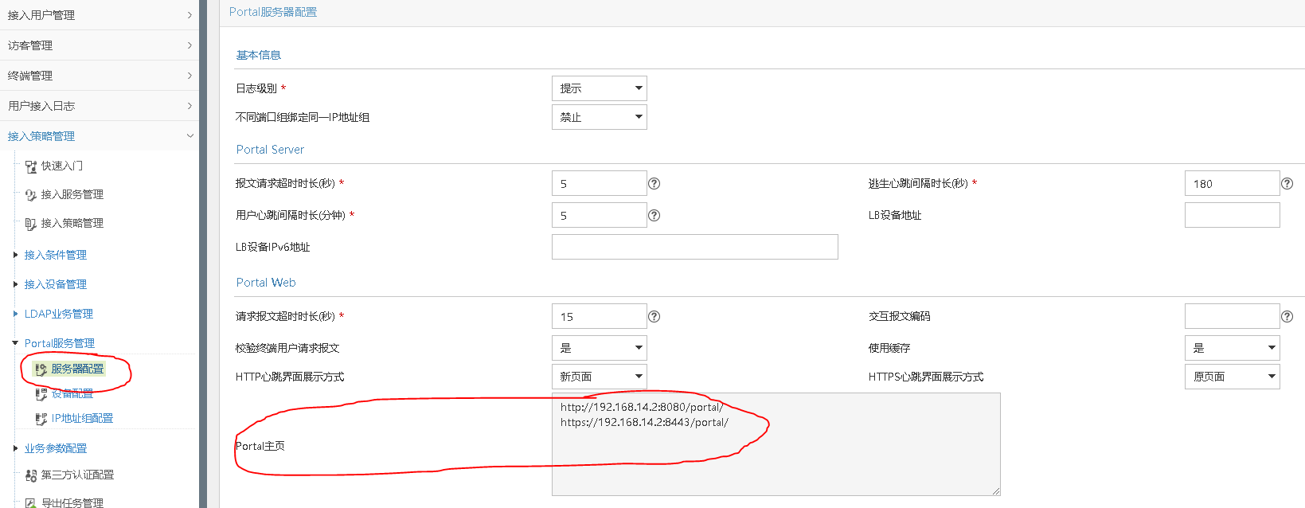Click help icon beside 逃生心跳间隔时长
This screenshot has width=1305, height=508.
click(1287, 184)
